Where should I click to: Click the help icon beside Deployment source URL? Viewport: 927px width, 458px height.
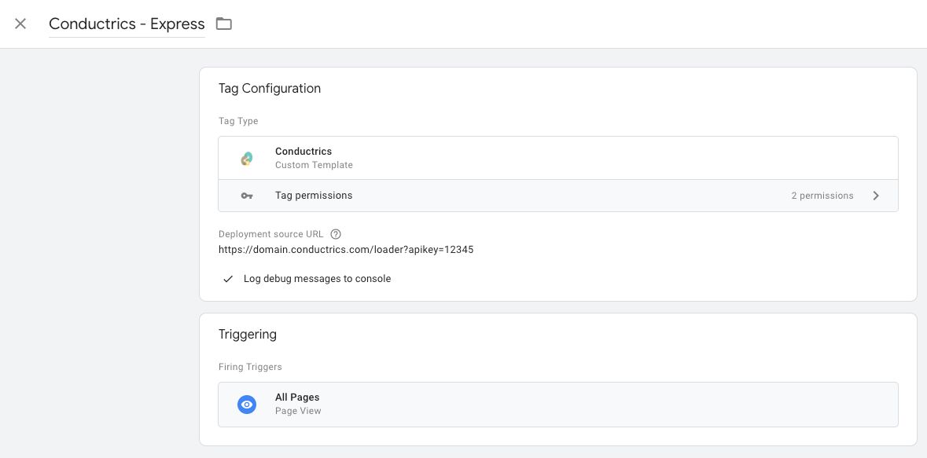(x=336, y=234)
